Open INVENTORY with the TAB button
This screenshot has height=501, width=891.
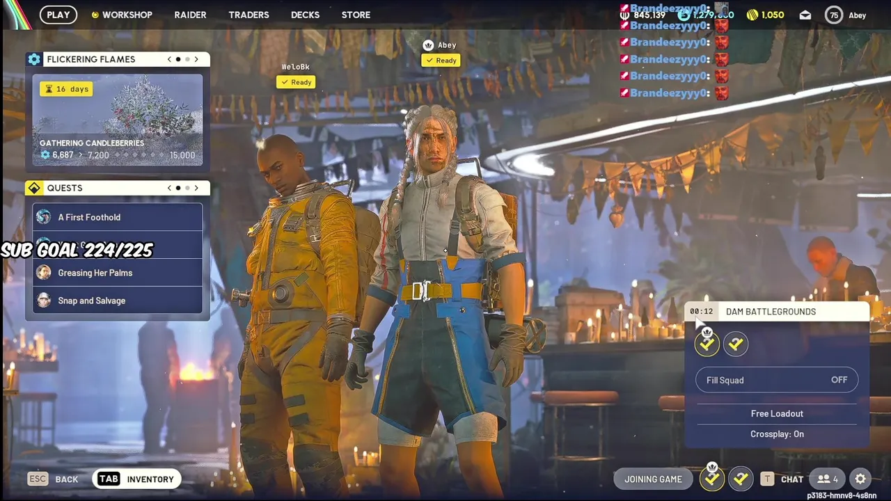click(x=136, y=479)
